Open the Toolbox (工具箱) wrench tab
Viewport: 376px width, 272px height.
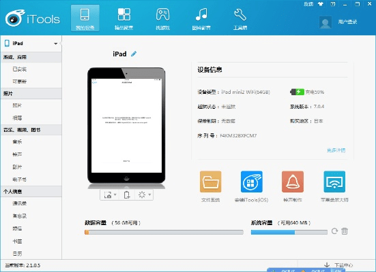click(240, 18)
